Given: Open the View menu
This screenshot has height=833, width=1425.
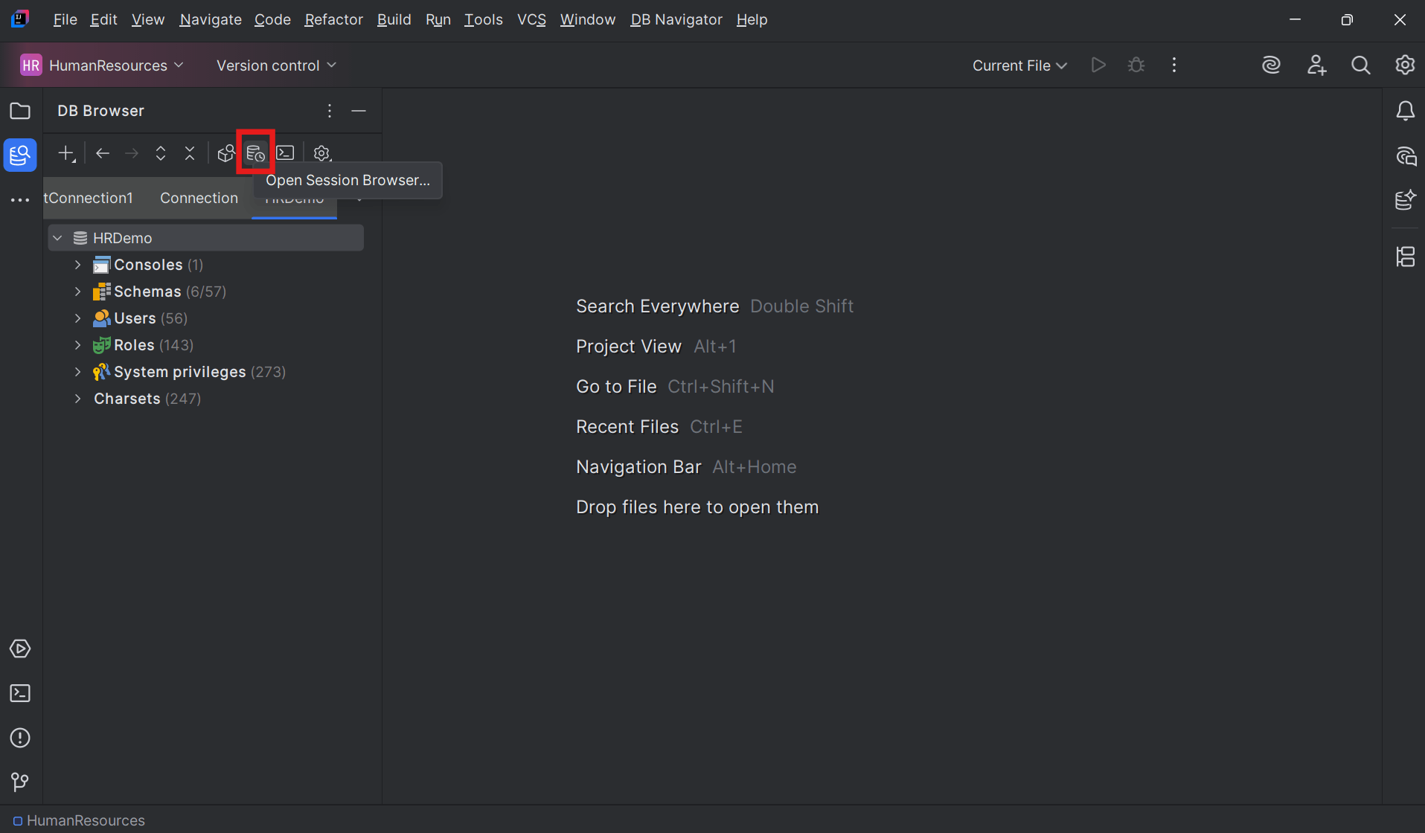Looking at the screenshot, I should pos(148,20).
